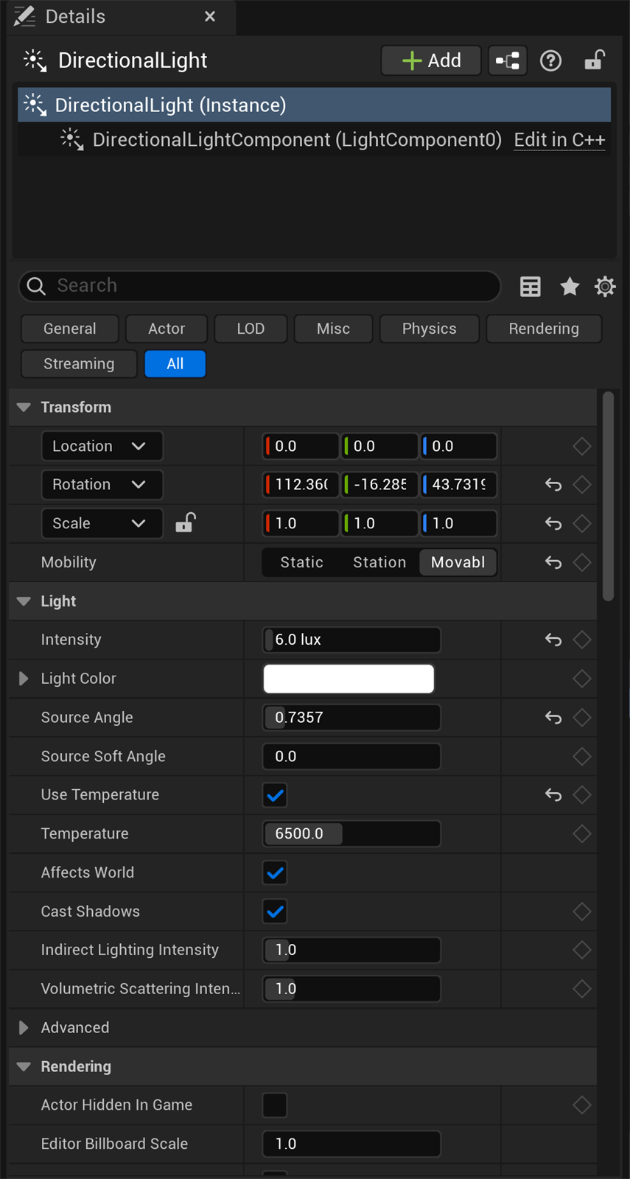Add keyframe diamond for Cast Shadows
Screen dimensions: 630x1179
(582, 912)
